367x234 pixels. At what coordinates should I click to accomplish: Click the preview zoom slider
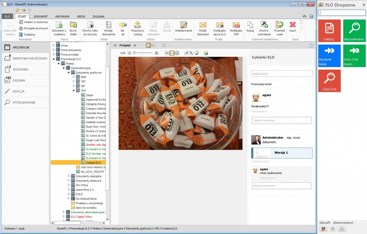point(143,53)
